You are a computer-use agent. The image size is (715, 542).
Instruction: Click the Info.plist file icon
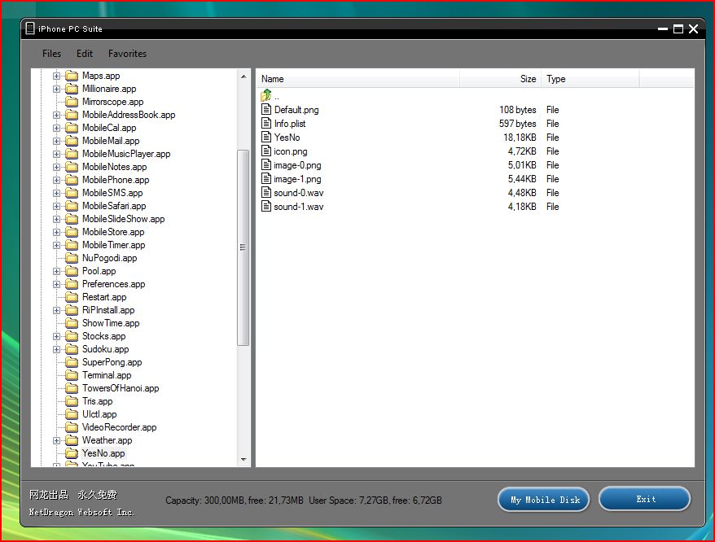[266, 123]
